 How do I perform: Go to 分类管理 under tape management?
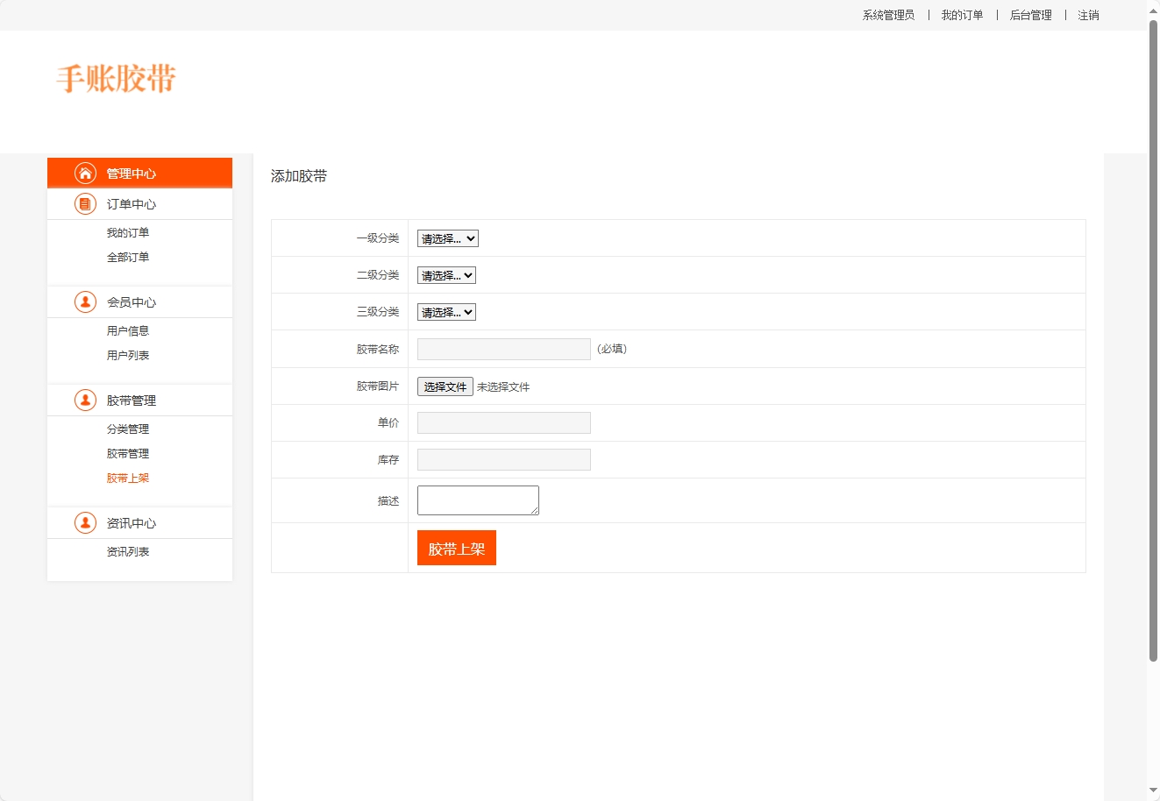coord(127,429)
